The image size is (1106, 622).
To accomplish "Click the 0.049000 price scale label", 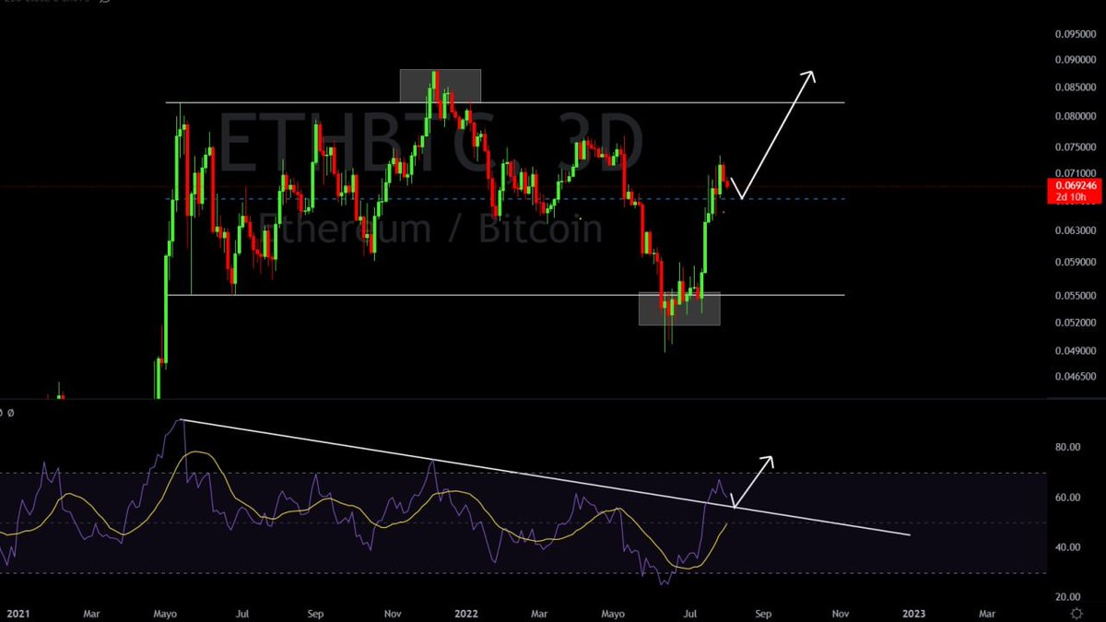I will coord(1076,351).
